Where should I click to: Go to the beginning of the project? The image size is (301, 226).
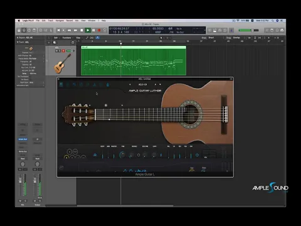[x=58, y=30]
